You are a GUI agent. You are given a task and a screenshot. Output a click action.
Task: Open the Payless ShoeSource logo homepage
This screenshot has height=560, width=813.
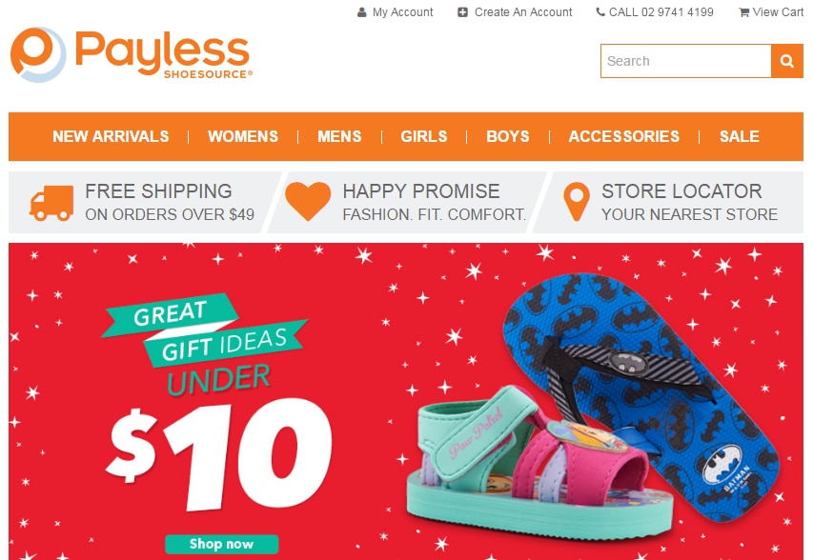point(132,54)
